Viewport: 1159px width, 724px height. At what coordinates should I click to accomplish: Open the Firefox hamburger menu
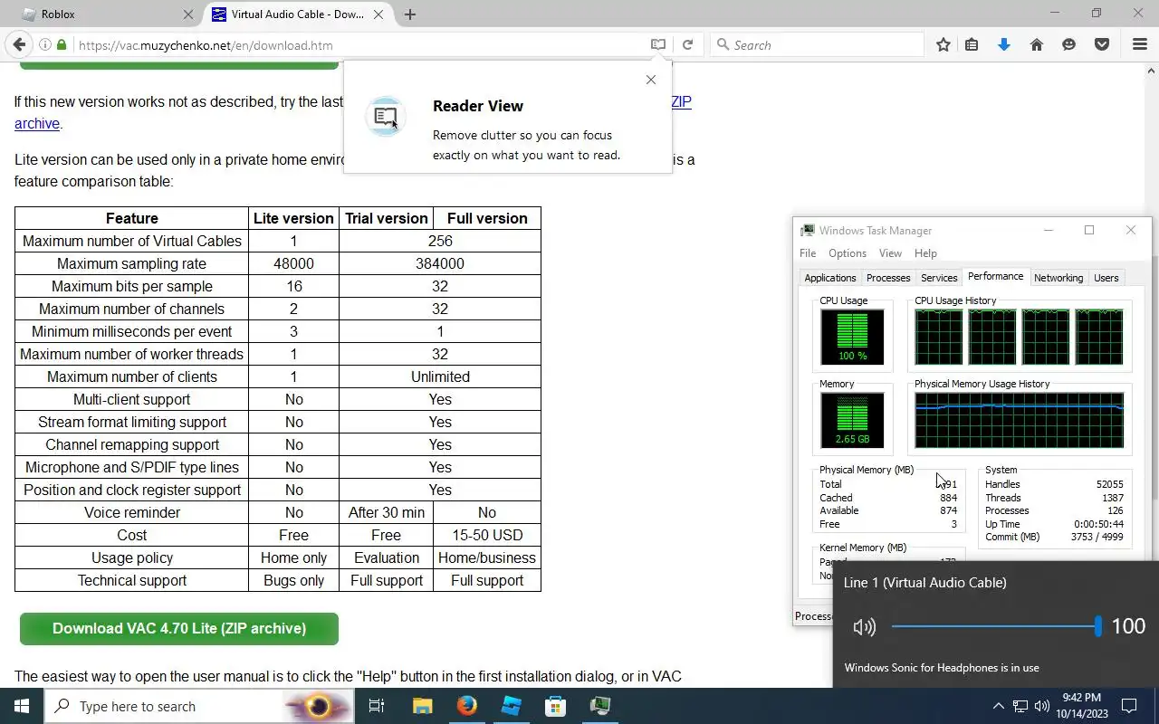tap(1140, 44)
